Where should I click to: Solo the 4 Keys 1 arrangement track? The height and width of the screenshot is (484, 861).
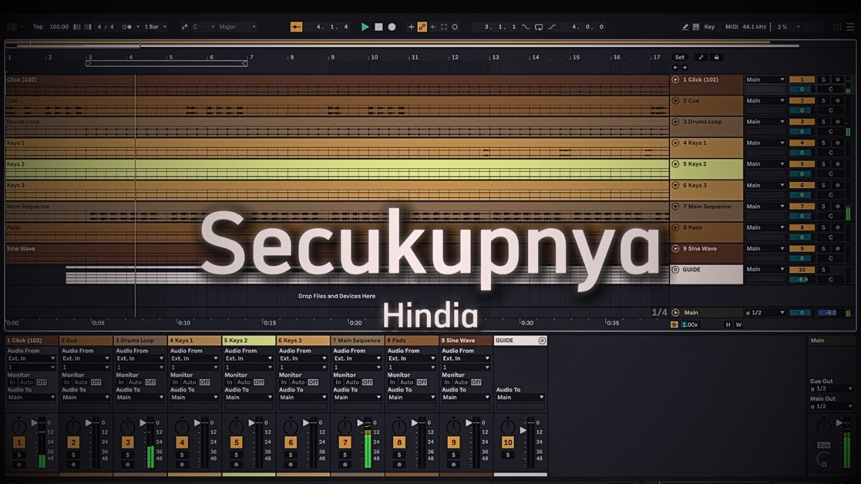(823, 143)
